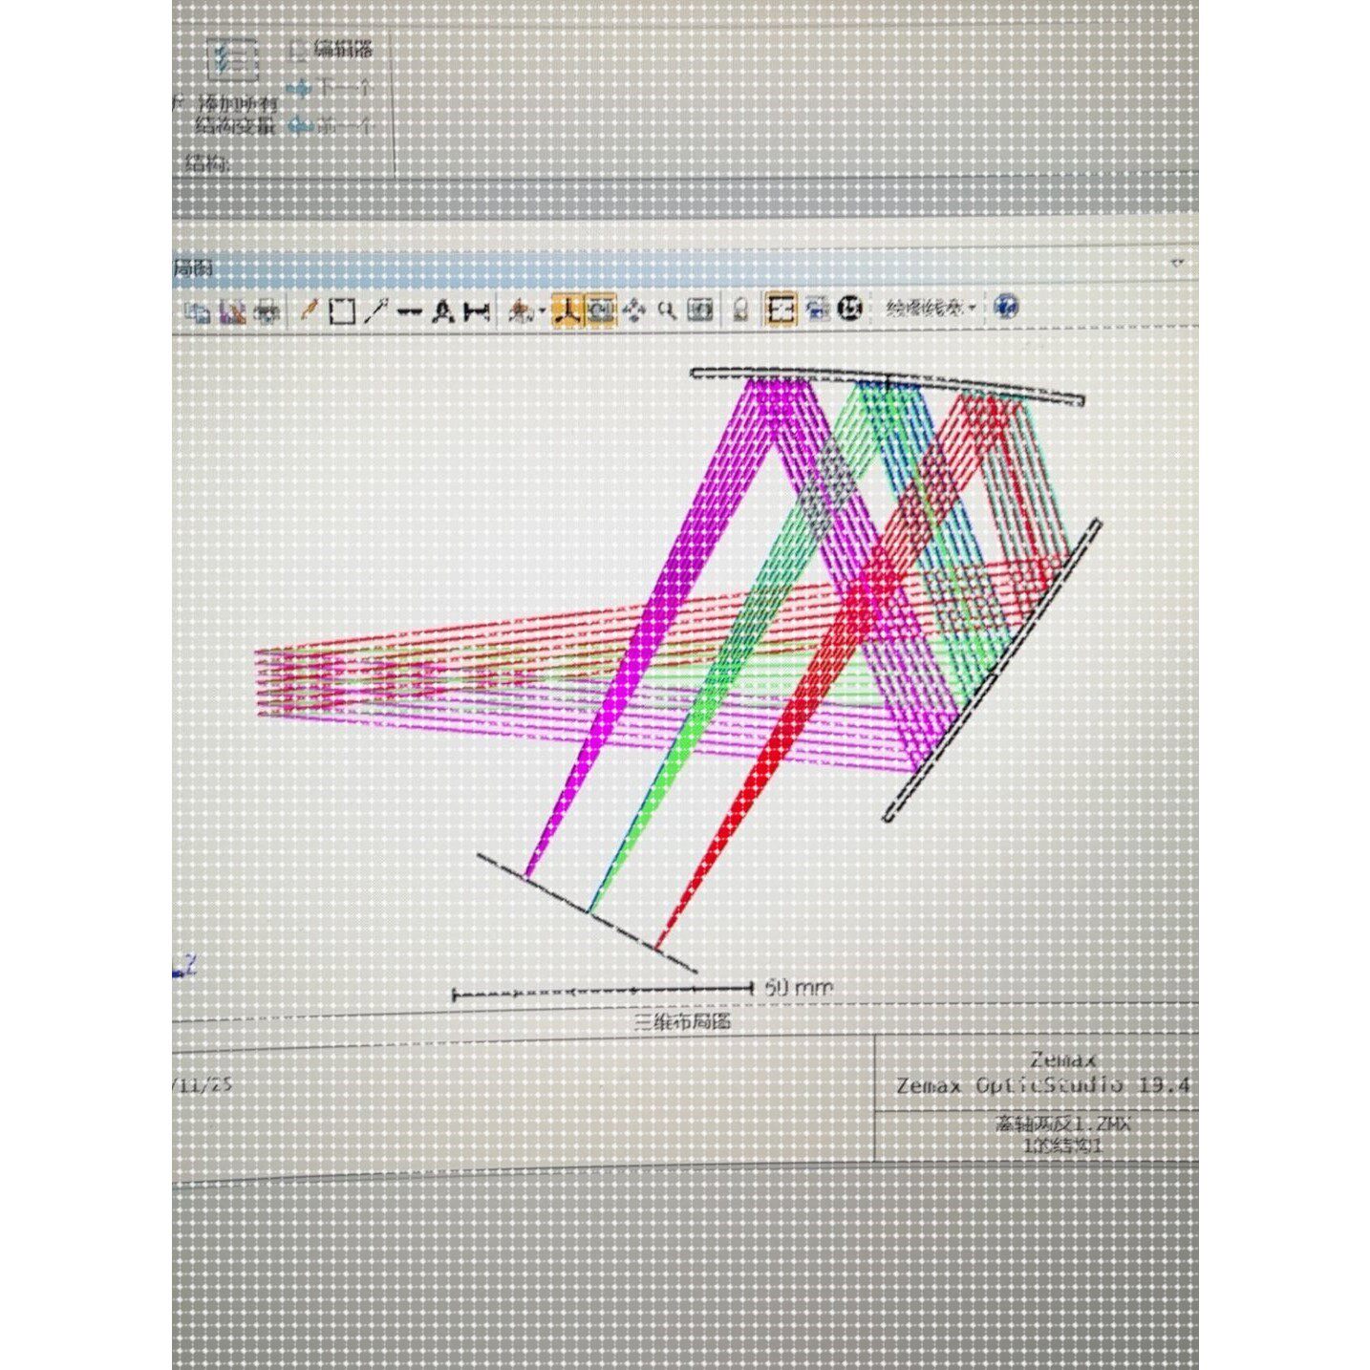Click the 三维布局图 caption below the layout

click(x=684, y=1022)
